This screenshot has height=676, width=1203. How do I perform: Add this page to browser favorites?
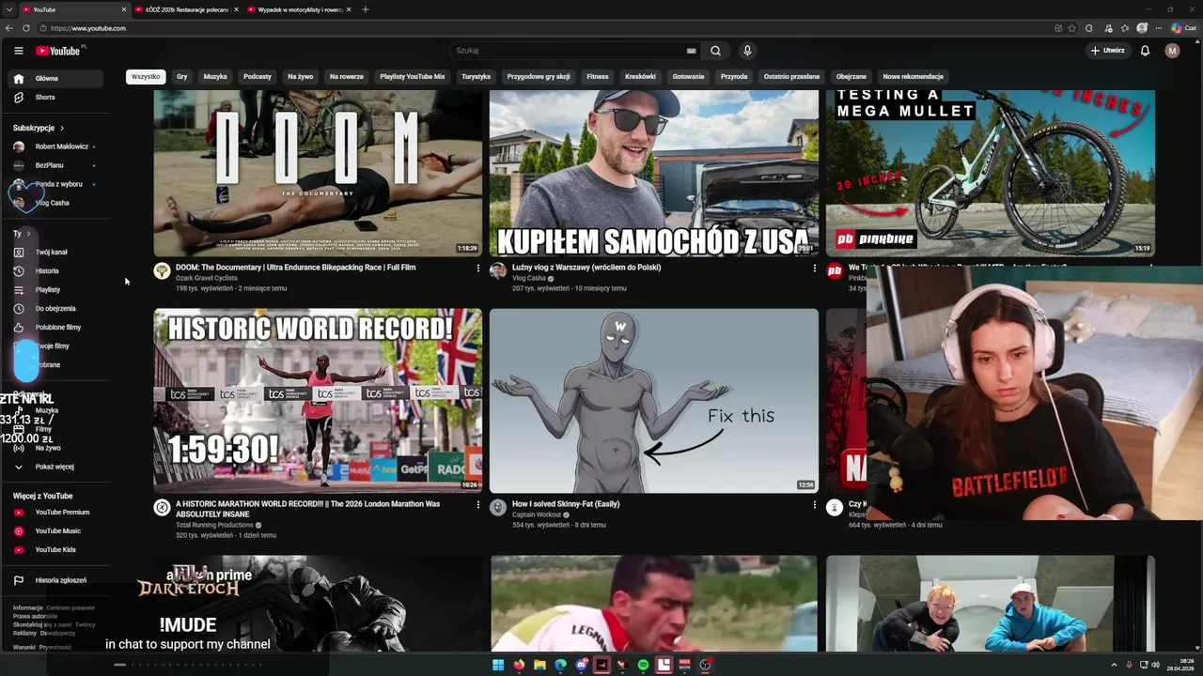(x=1072, y=28)
